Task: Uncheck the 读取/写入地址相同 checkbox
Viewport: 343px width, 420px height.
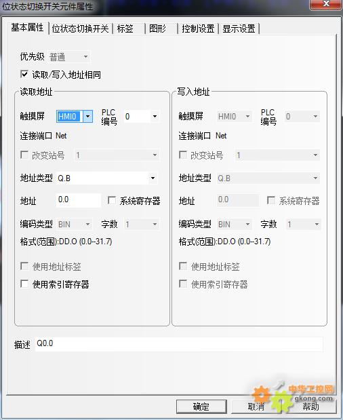Action: point(24,74)
